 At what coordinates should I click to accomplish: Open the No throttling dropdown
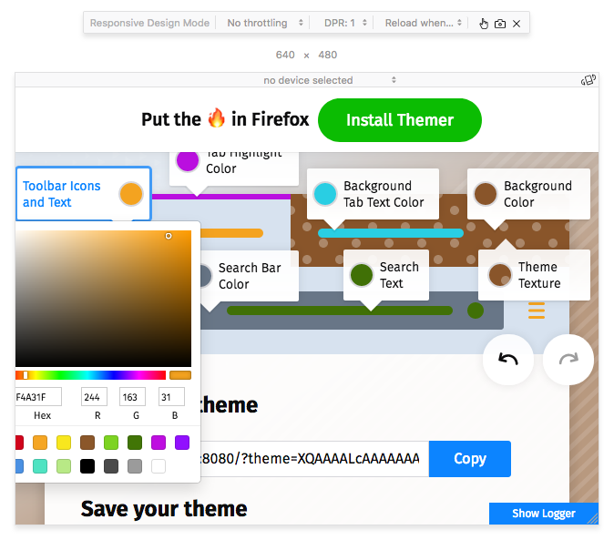(265, 23)
